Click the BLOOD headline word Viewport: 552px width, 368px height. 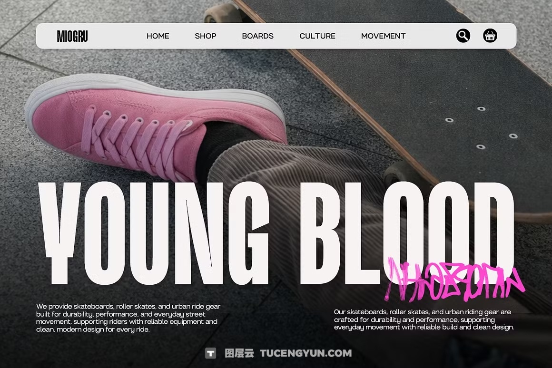pos(407,233)
